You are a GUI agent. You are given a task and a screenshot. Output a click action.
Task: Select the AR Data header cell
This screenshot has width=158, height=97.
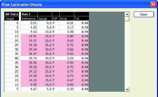coord(12,14)
